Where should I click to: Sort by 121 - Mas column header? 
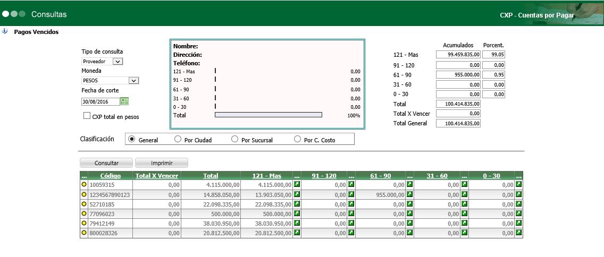tap(266, 176)
